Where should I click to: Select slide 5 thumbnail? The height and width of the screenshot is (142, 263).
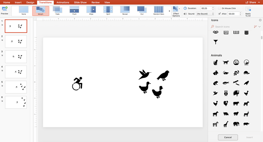pos(16,87)
